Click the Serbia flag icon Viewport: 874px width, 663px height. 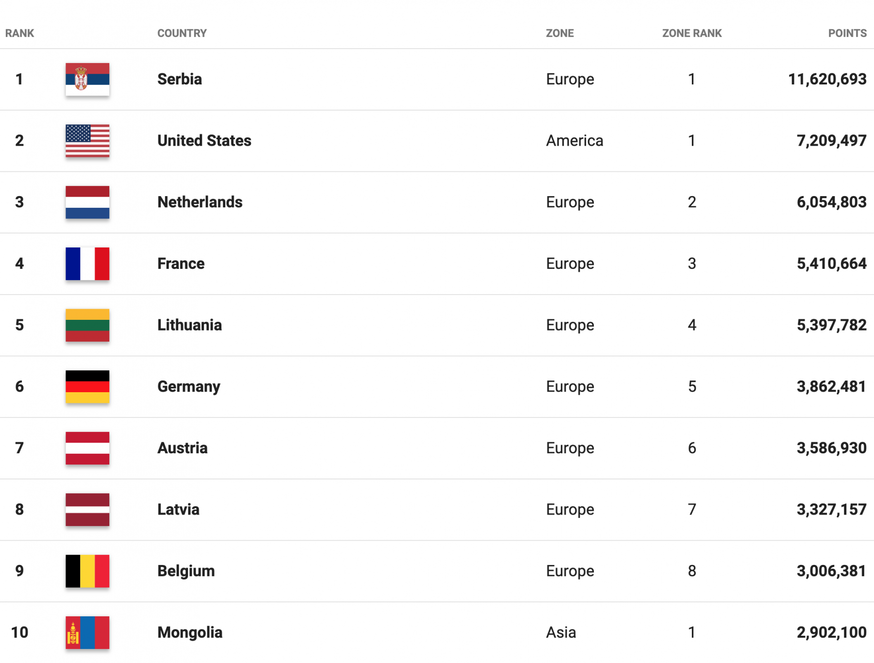click(87, 79)
